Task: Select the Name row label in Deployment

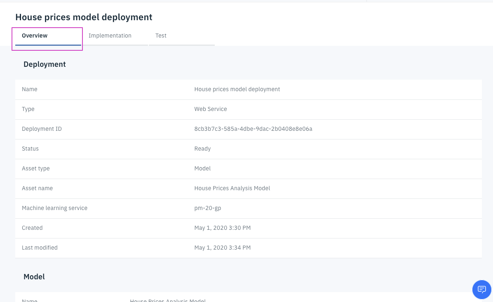Action: (x=30, y=90)
